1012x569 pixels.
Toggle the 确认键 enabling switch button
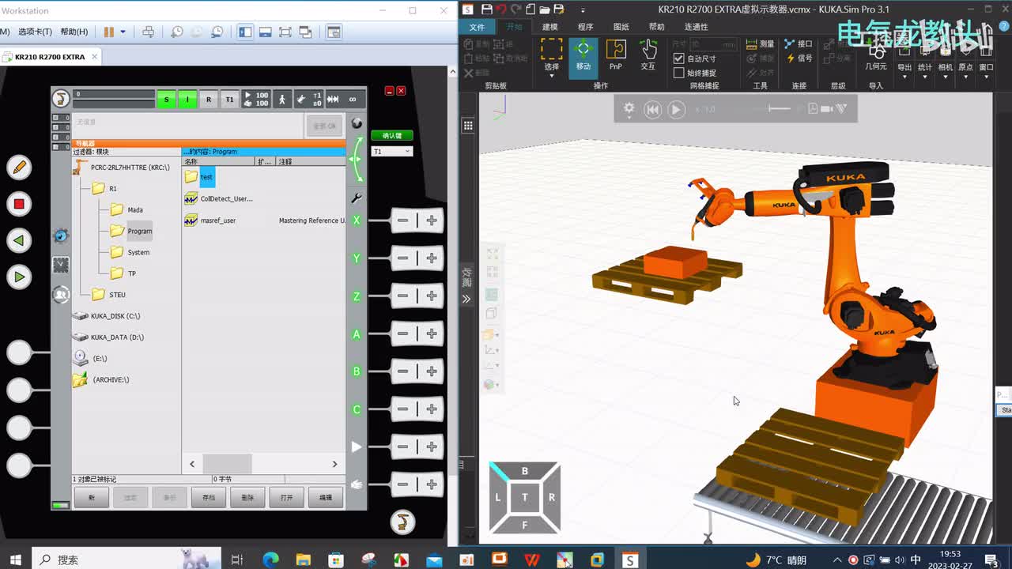[392, 135]
